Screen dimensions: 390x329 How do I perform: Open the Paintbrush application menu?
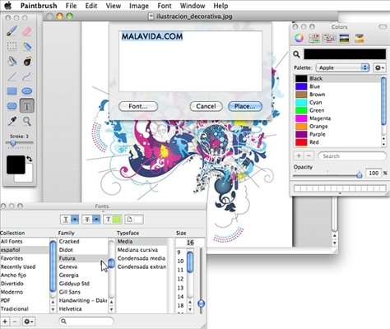39,6
